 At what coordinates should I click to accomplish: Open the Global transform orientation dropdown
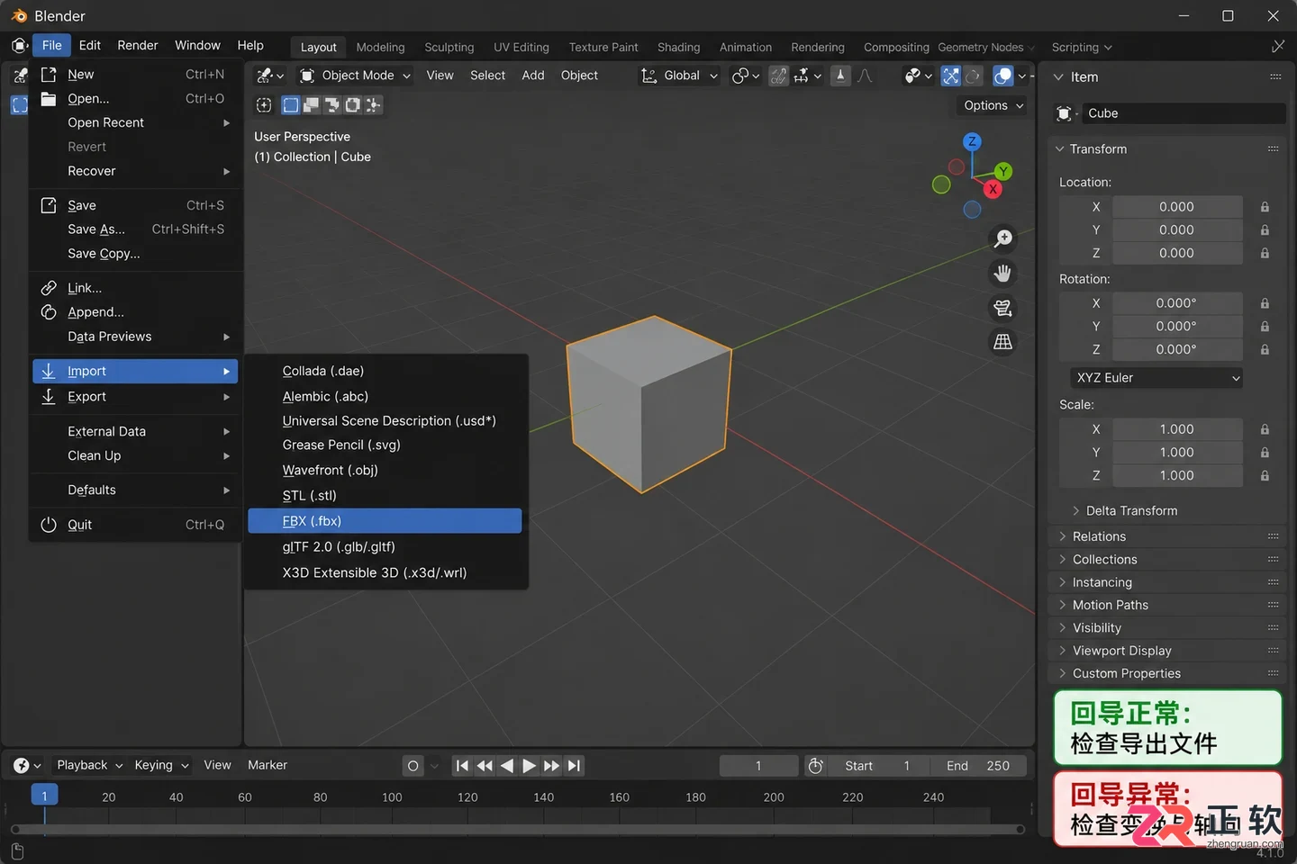coord(679,76)
